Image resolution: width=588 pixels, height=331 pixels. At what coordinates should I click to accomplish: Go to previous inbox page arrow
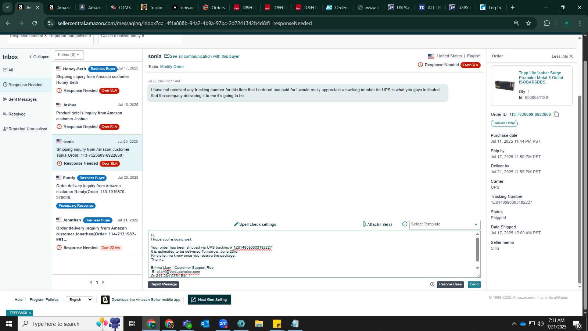(x=91, y=282)
